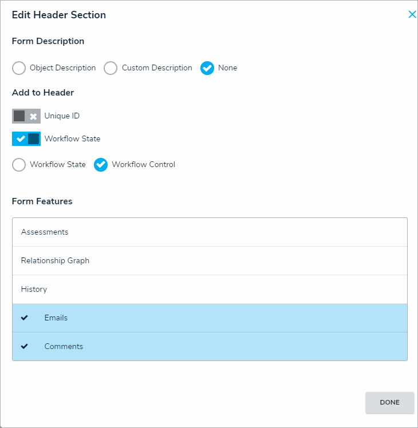Select the Object Description radio option
Viewport: 418px width, 428px height.
19,68
